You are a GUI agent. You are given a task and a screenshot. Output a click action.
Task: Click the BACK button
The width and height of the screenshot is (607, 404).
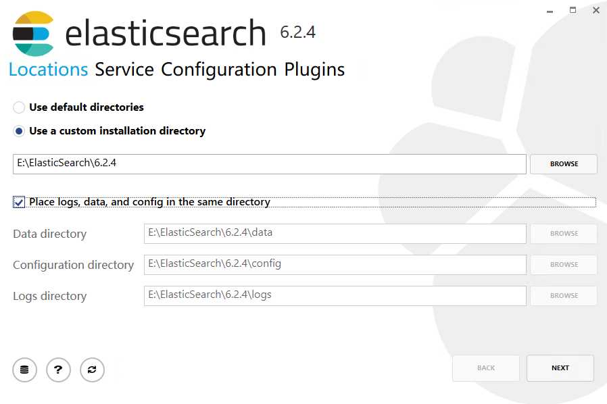[x=485, y=368]
